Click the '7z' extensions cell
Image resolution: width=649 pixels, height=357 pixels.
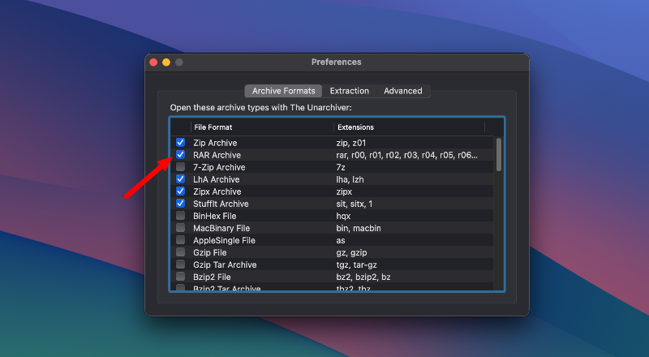(x=341, y=167)
